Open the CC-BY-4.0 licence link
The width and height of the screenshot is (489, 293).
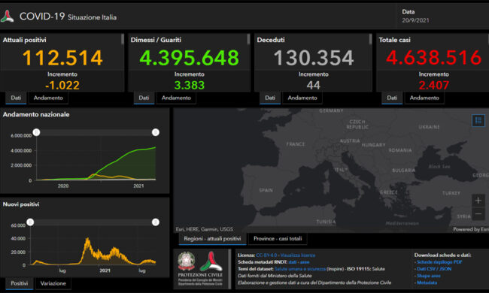[x=266, y=255]
